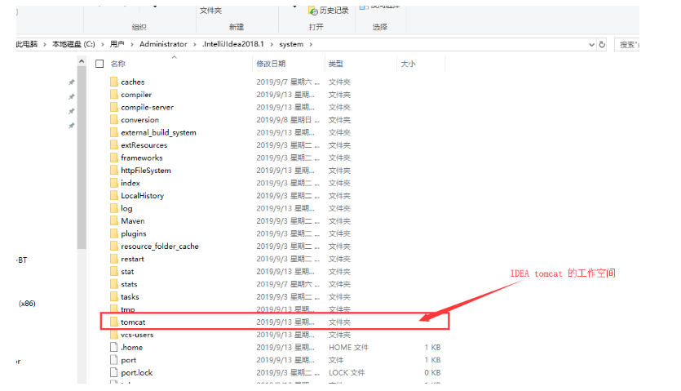Image resolution: width=681 pixels, height=391 pixels.
Task: Open the caches folder icon
Action: [x=114, y=82]
